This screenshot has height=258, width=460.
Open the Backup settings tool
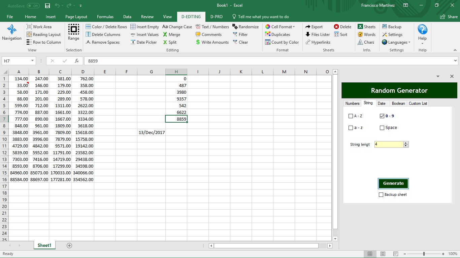(392, 27)
